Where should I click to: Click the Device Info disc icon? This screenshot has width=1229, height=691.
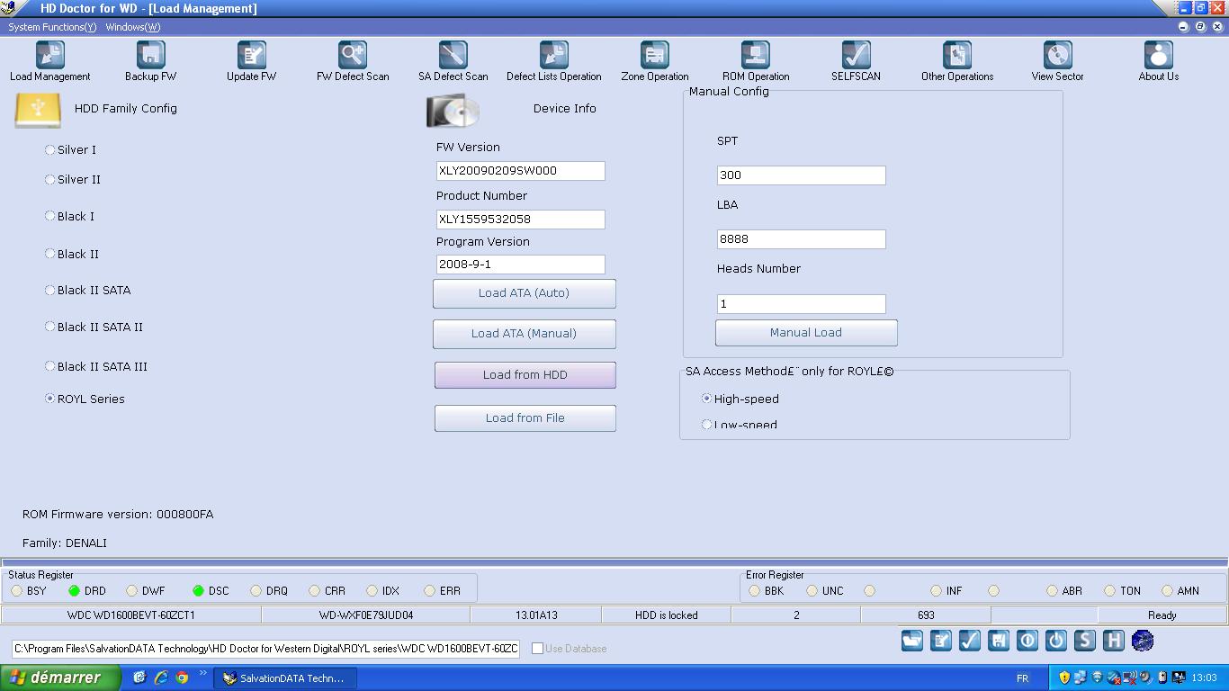tap(453, 111)
